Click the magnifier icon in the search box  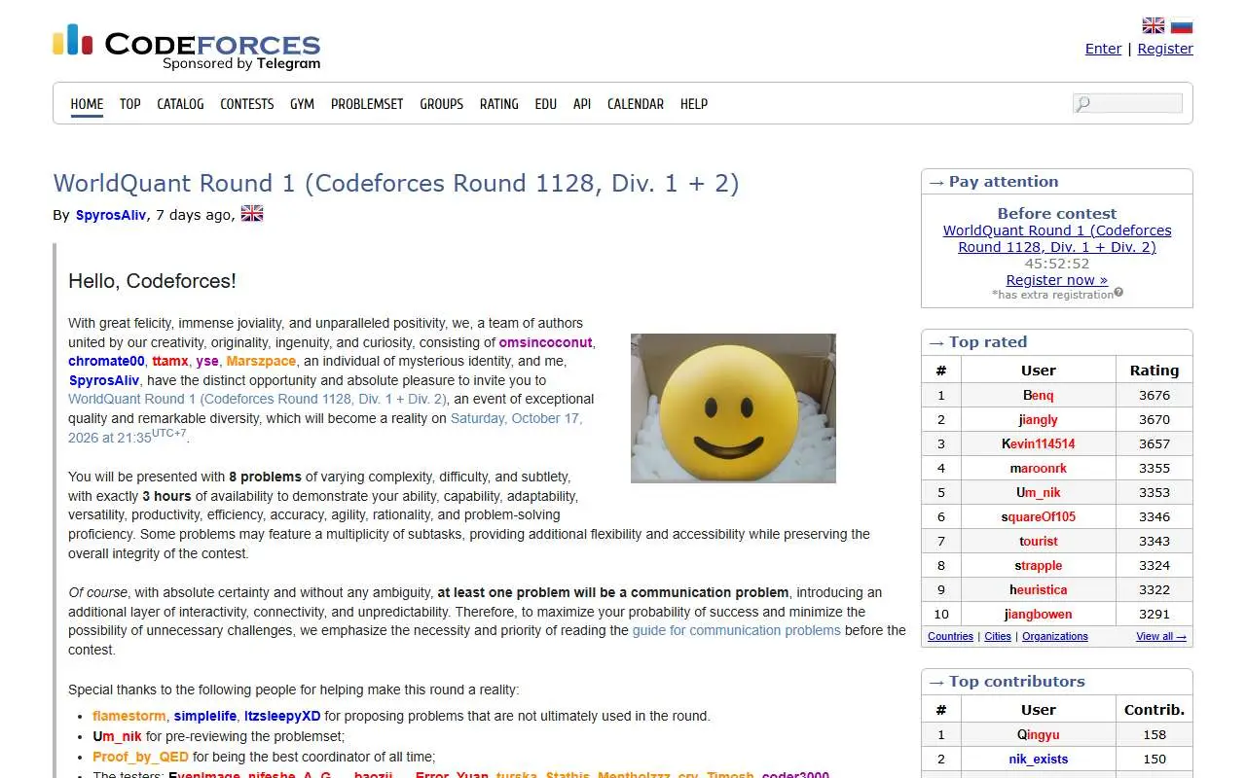point(1083,104)
